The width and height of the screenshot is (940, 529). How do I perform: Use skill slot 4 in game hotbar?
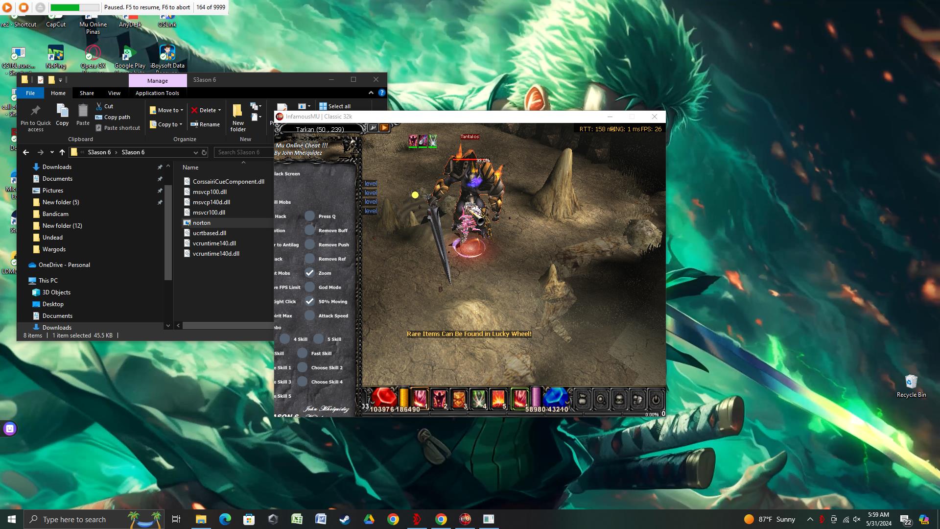click(478, 398)
